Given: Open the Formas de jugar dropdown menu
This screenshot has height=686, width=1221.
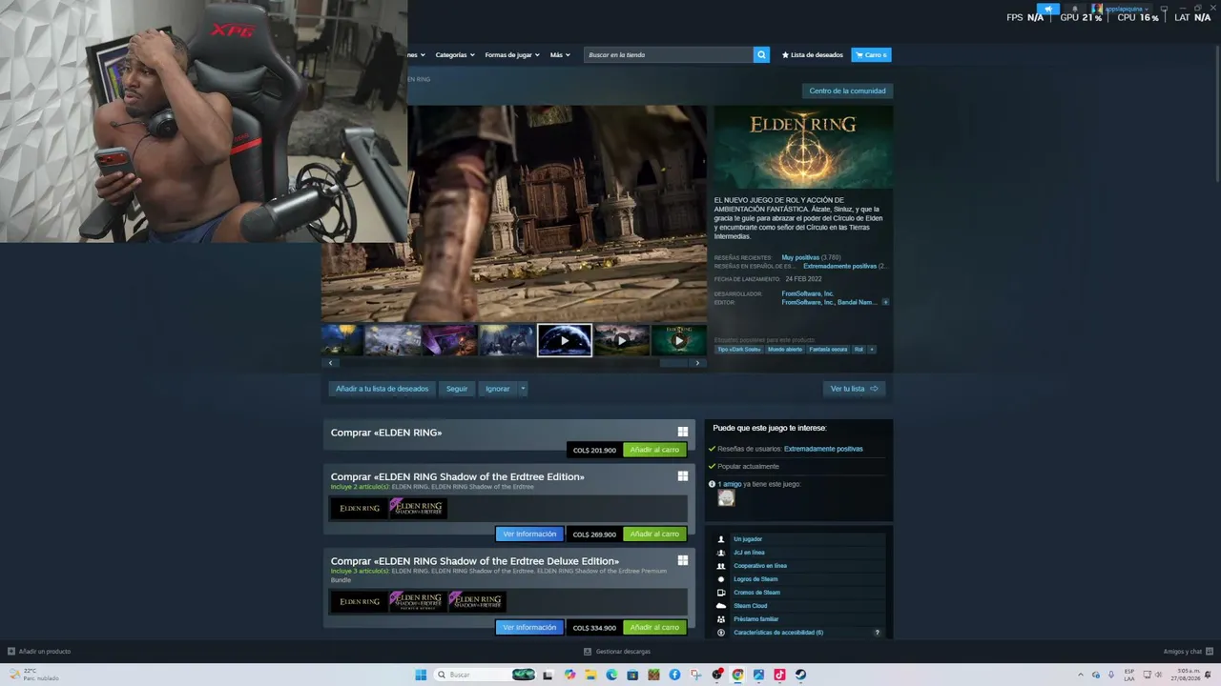Looking at the screenshot, I should [x=512, y=55].
